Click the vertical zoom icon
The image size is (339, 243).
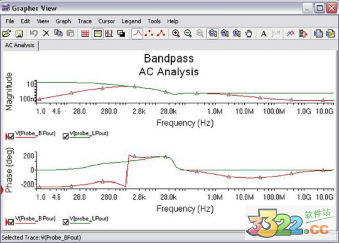(x=237, y=34)
